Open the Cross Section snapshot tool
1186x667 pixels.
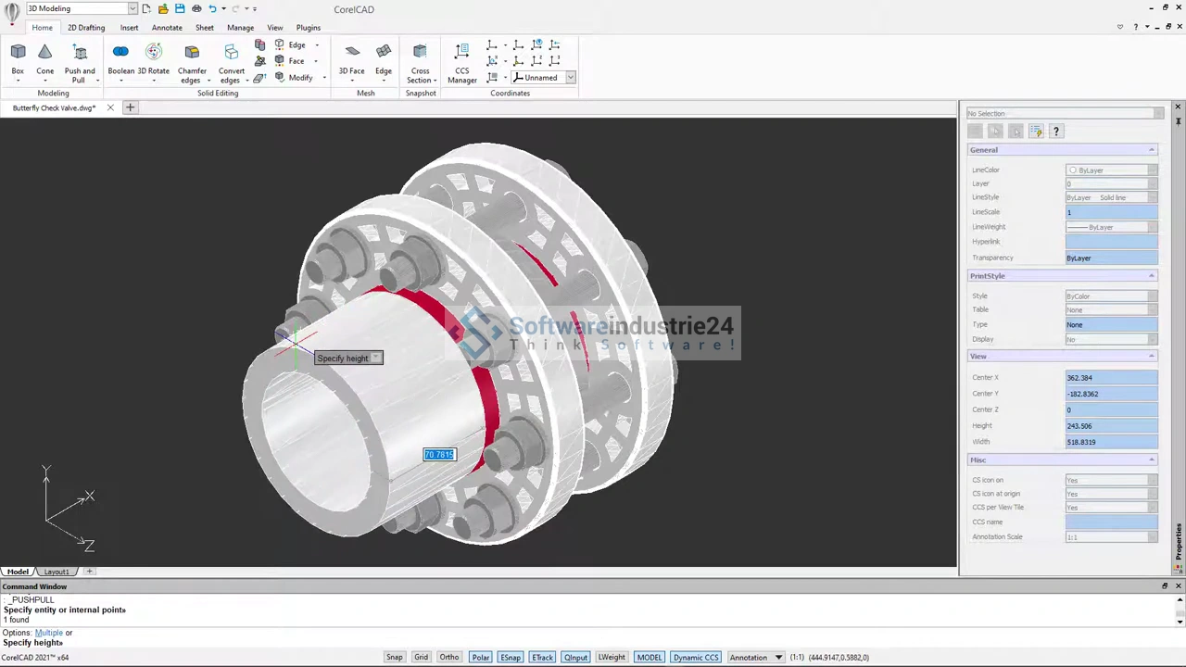click(420, 61)
